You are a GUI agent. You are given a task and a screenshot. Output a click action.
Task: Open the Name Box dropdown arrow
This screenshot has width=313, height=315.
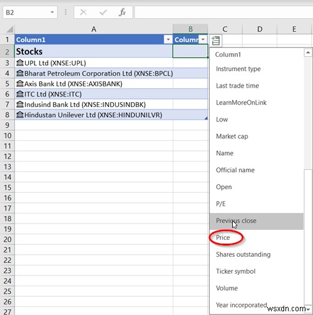pos(52,13)
